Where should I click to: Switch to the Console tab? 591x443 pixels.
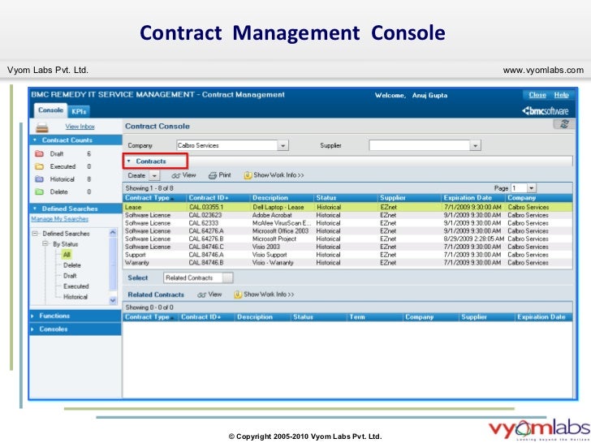(x=50, y=110)
